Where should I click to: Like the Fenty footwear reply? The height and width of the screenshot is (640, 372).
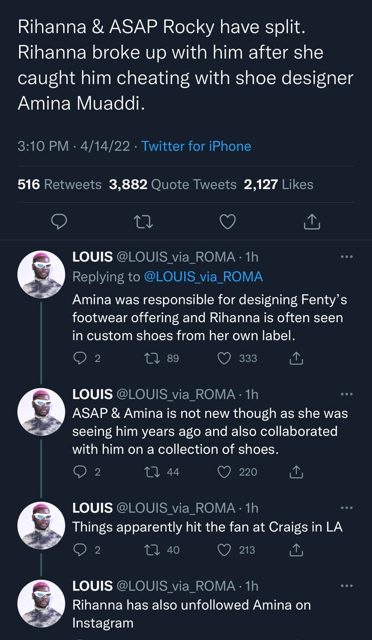click(225, 358)
